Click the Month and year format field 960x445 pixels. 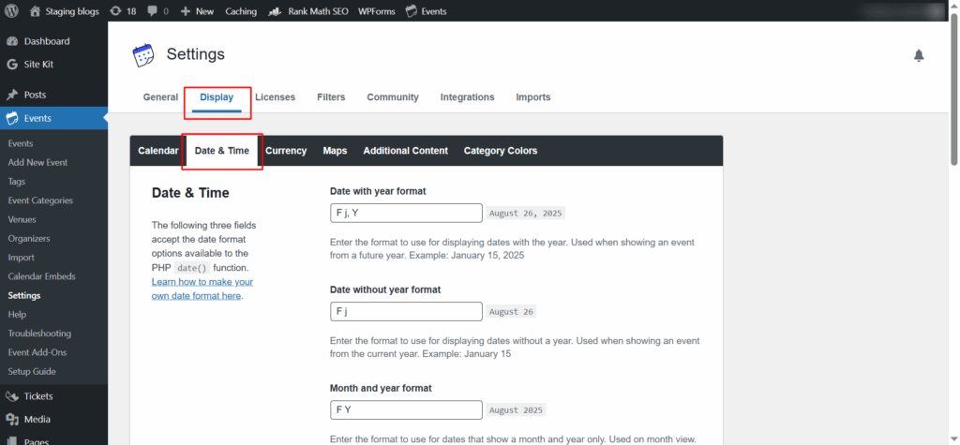tap(407, 410)
